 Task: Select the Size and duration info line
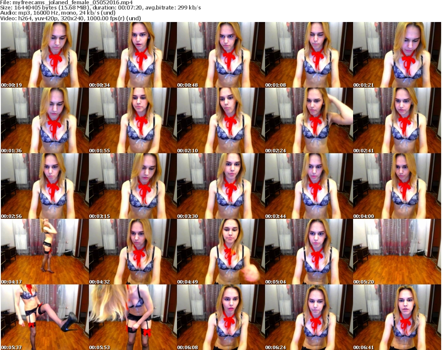(x=101, y=8)
